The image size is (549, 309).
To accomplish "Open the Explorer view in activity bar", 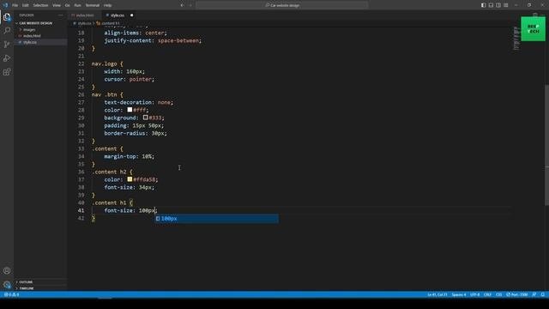I will [7, 17].
